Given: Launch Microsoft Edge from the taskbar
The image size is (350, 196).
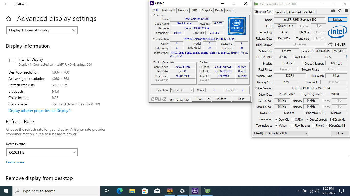Looking at the screenshot, I should [x=119, y=191].
